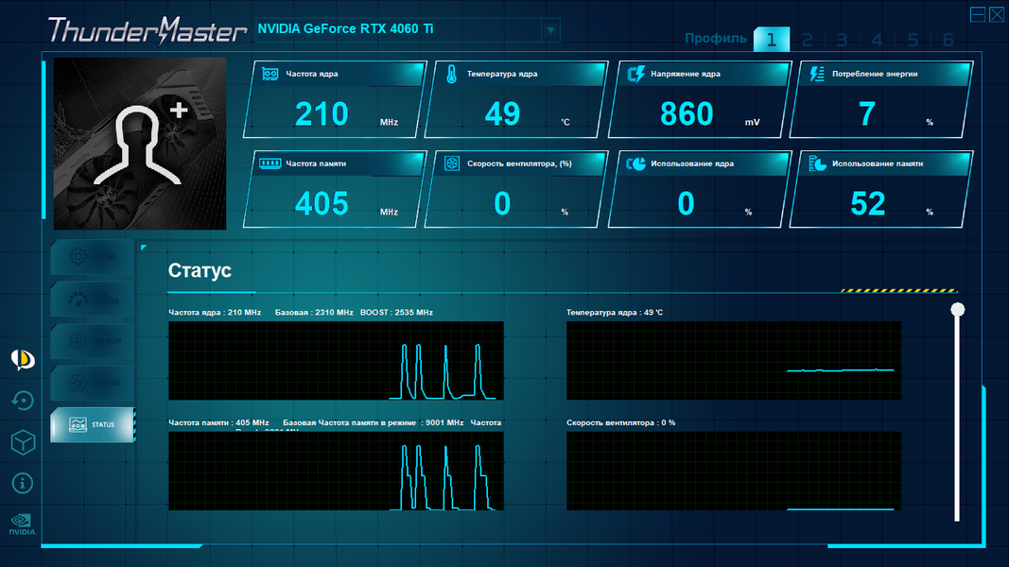The height and width of the screenshot is (567, 1009).
Task: Click the vertical status scroll slider handle
Action: click(958, 310)
